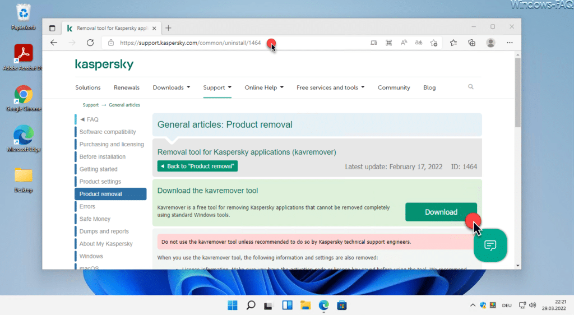
Task: Click the page vertical scrollbar thumb
Action: point(517,92)
